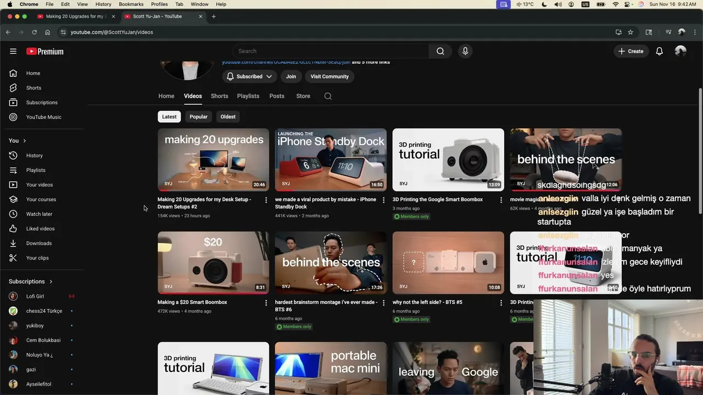Open options for hardest brainstorm montage video
This screenshot has height=395, width=703.
(x=384, y=303)
